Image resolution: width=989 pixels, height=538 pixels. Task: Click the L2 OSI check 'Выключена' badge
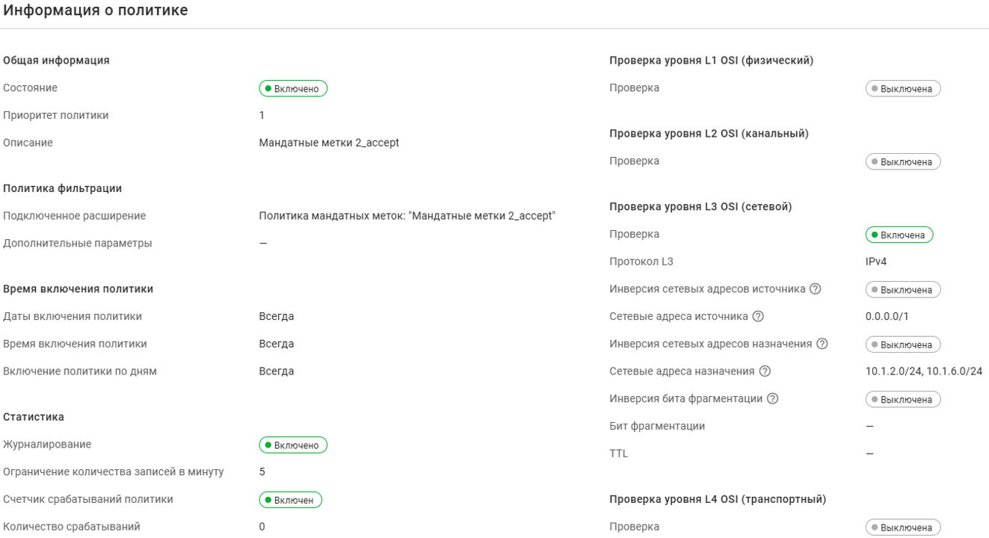tap(902, 162)
